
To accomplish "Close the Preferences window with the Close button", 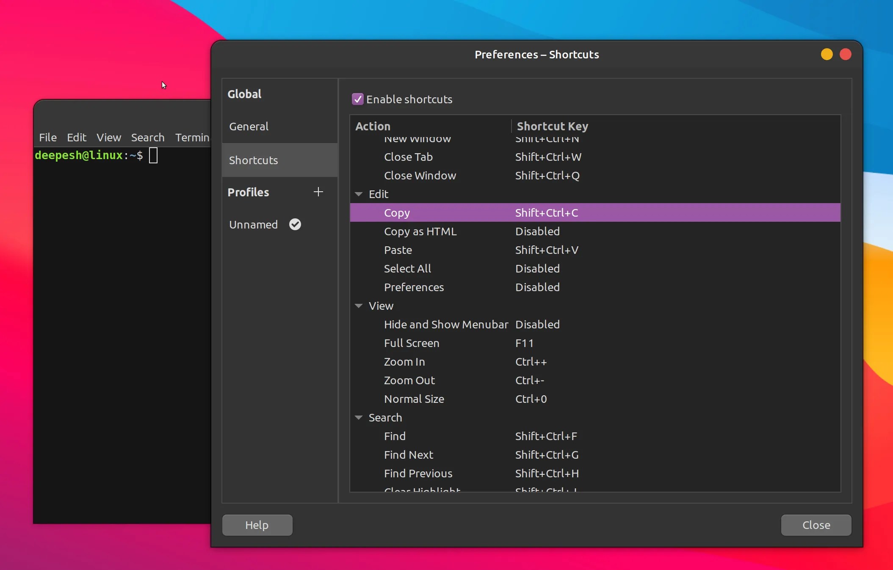I will [x=815, y=525].
